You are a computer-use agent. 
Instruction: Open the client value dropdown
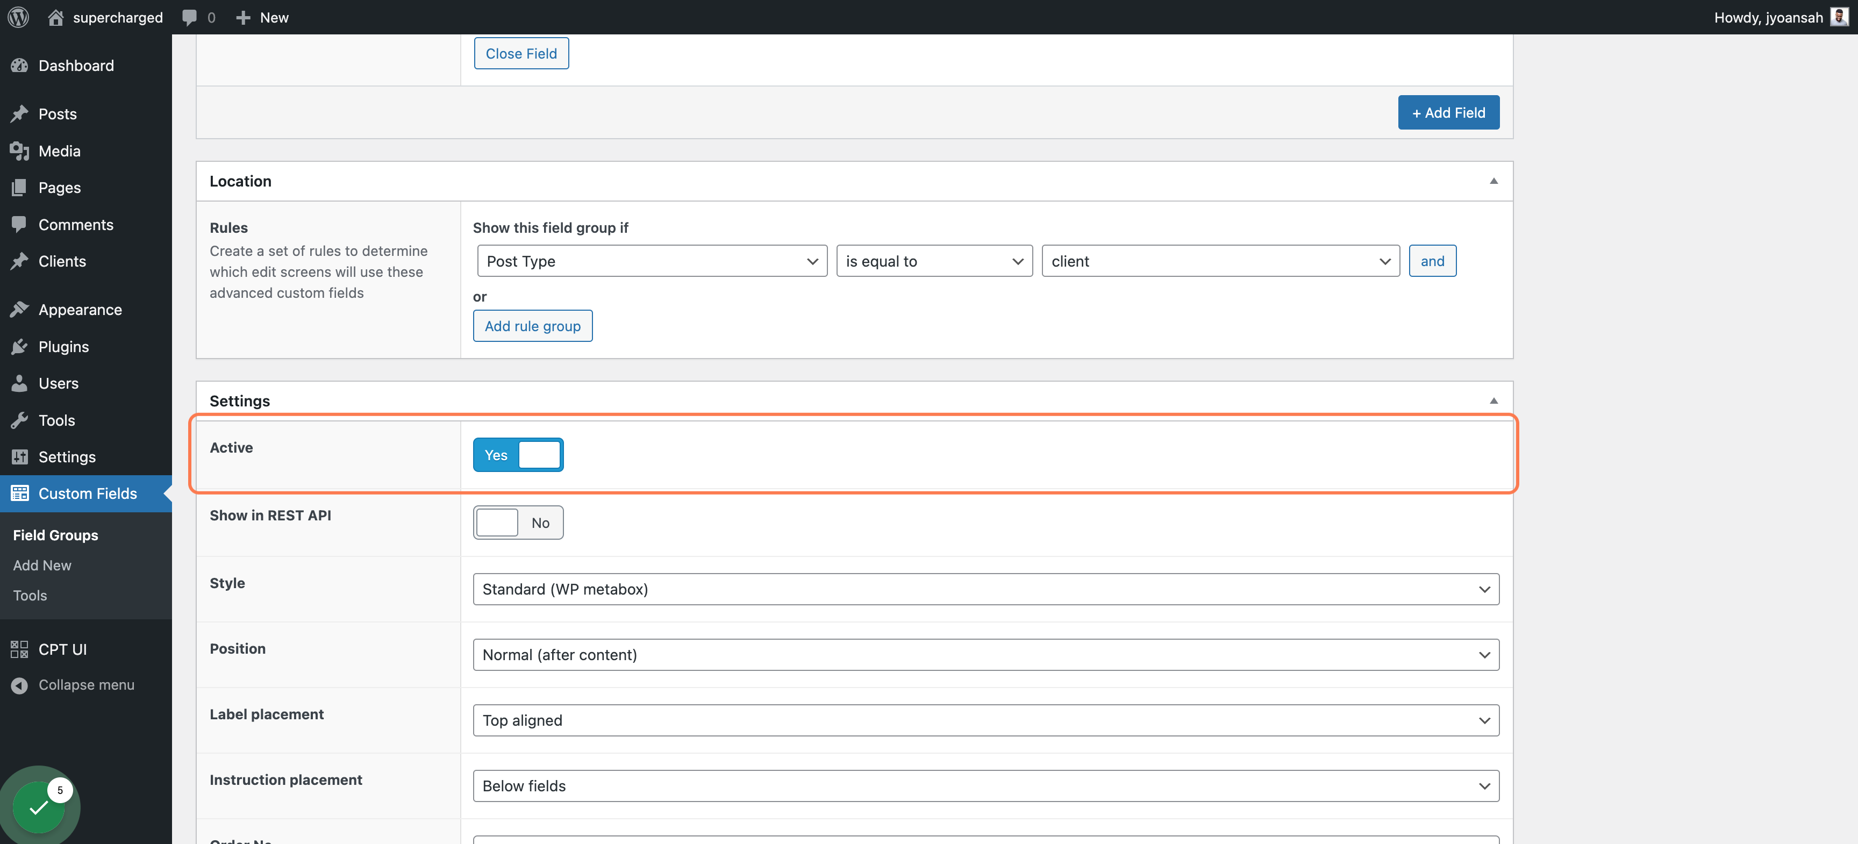pyautogui.click(x=1220, y=261)
